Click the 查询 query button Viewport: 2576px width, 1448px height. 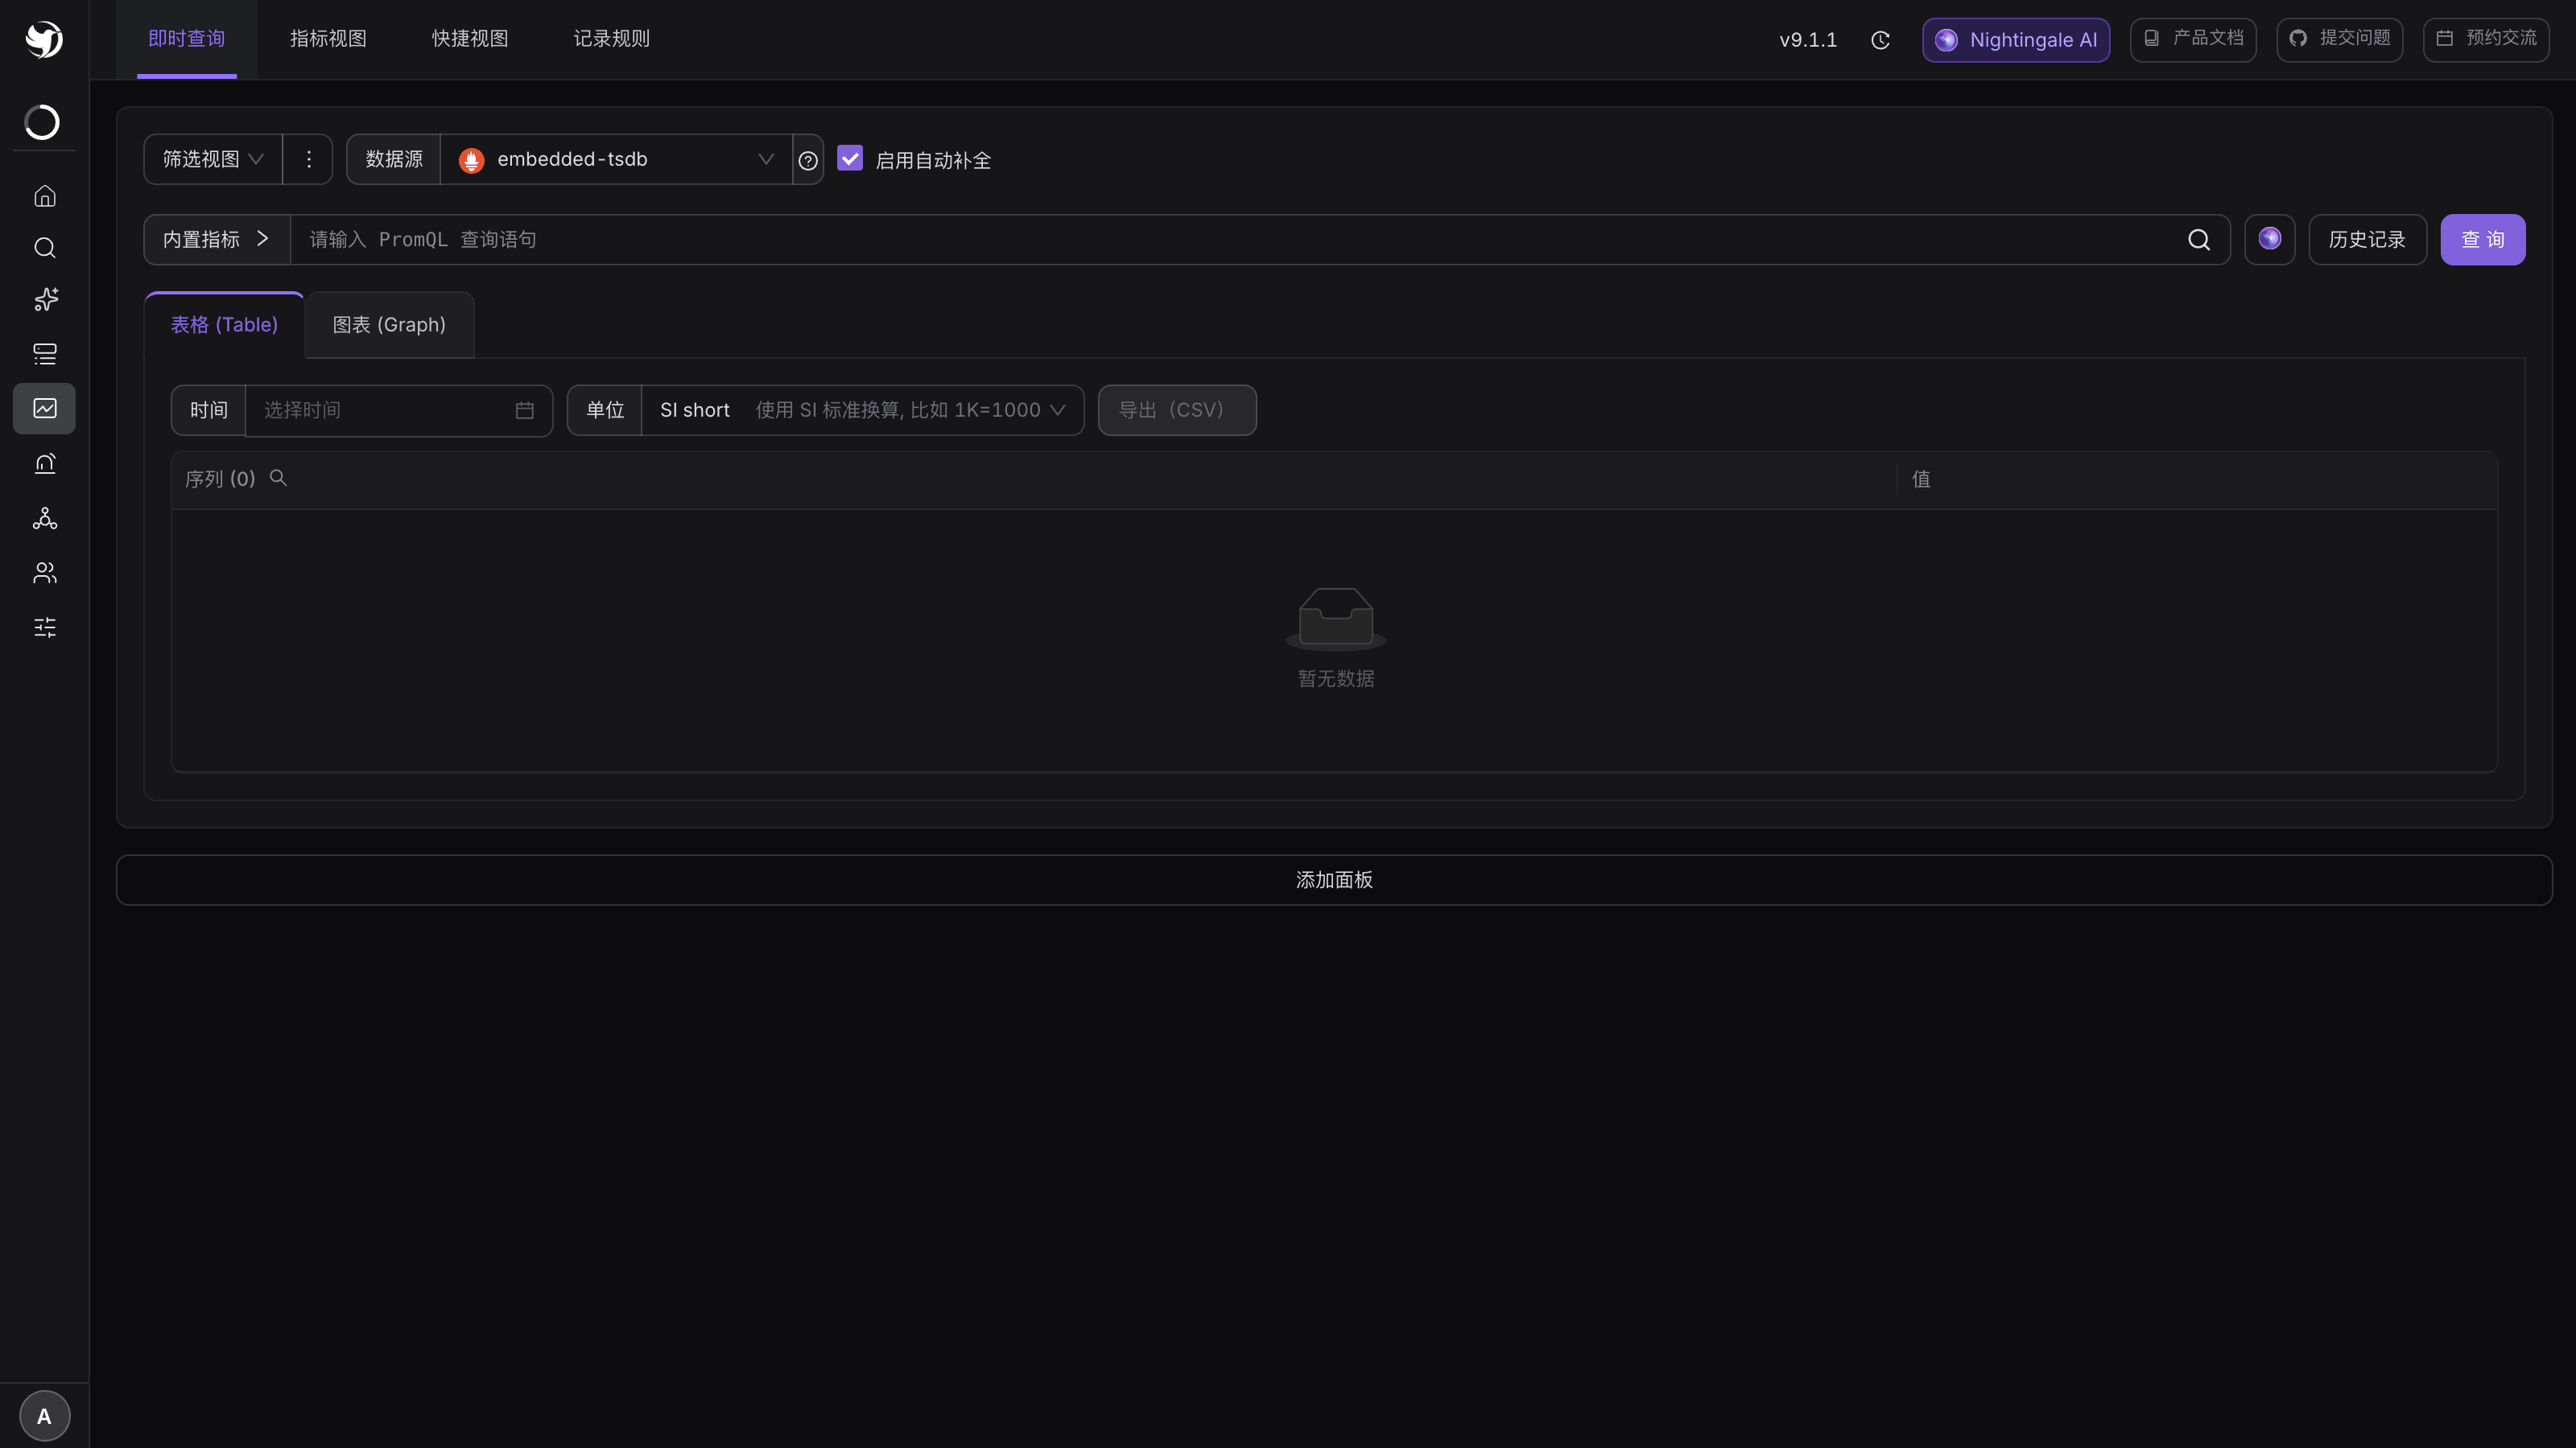[x=2483, y=240]
